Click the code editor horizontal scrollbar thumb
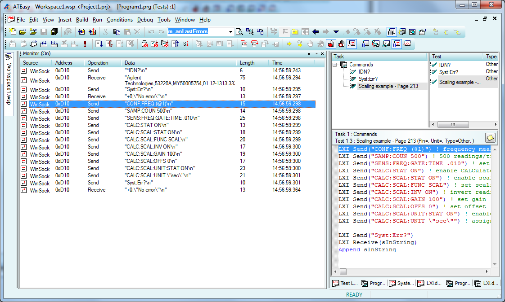 (343, 271)
